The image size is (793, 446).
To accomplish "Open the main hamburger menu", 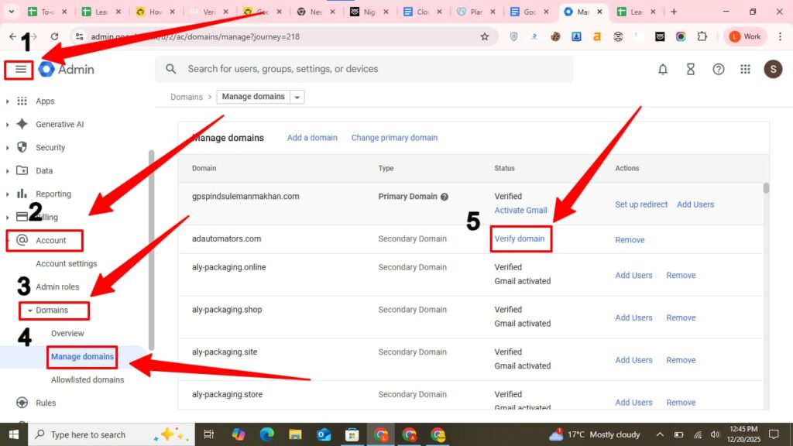I will pyautogui.click(x=20, y=70).
